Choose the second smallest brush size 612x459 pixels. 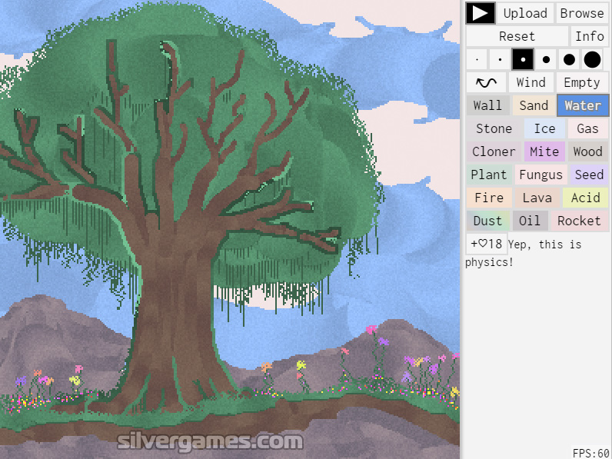point(500,59)
